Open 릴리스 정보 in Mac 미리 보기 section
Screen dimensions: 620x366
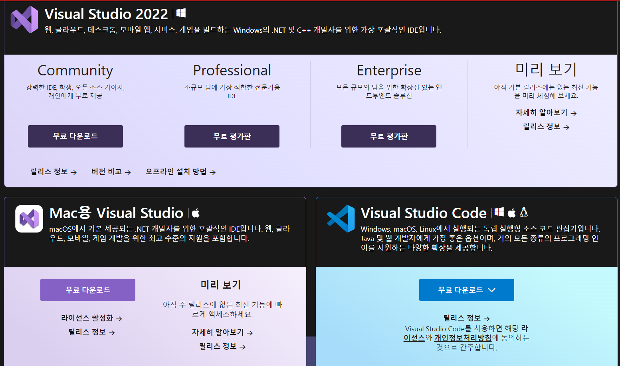(x=222, y=346)
